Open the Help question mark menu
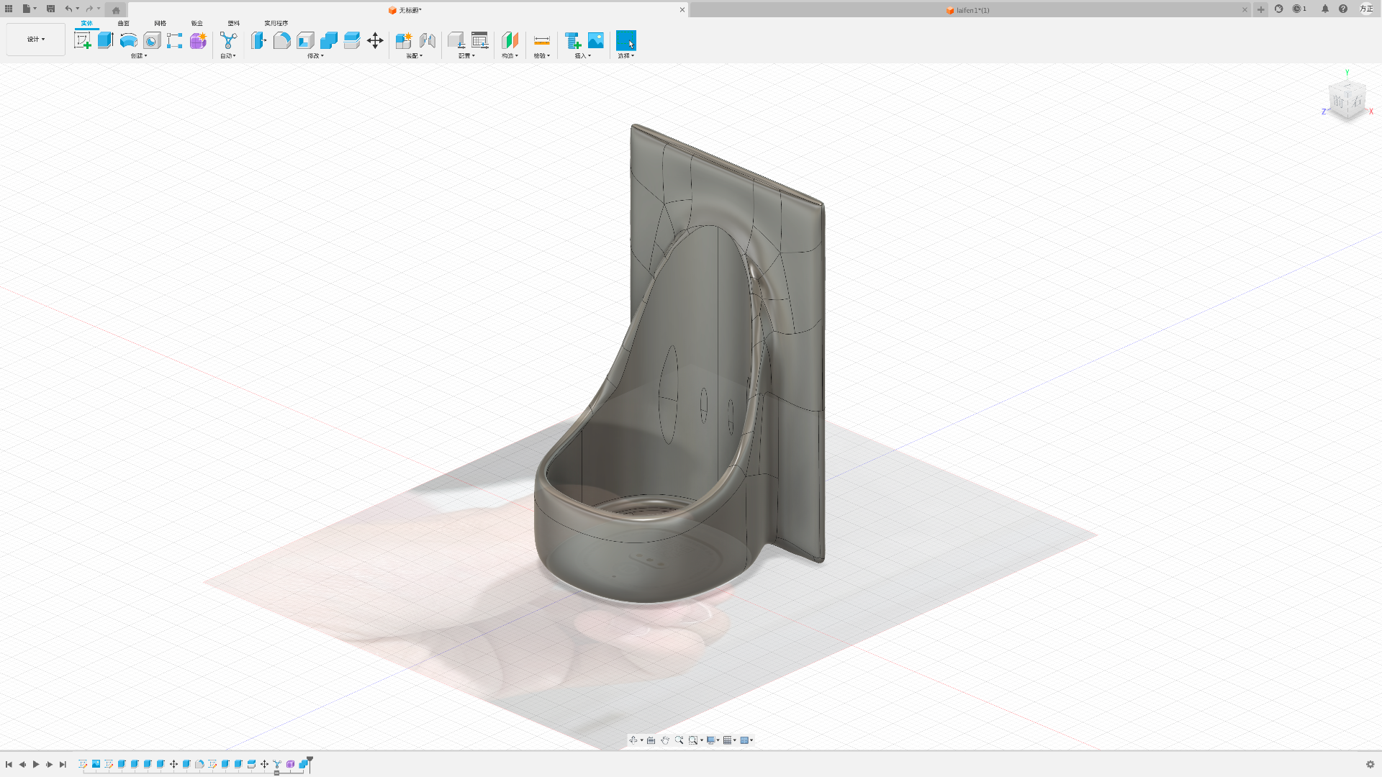 point(1343,9)
